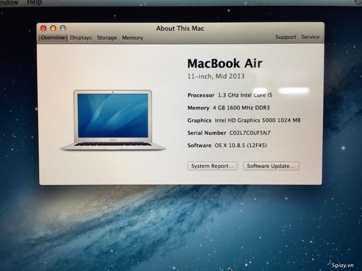This screenshot has width=362, height=271.
Task: Switch to the Displays tab
Action: [81, 37]
